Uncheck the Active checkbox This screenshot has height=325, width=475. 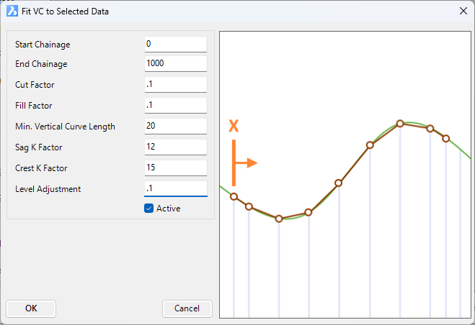[x=148, y=209]
